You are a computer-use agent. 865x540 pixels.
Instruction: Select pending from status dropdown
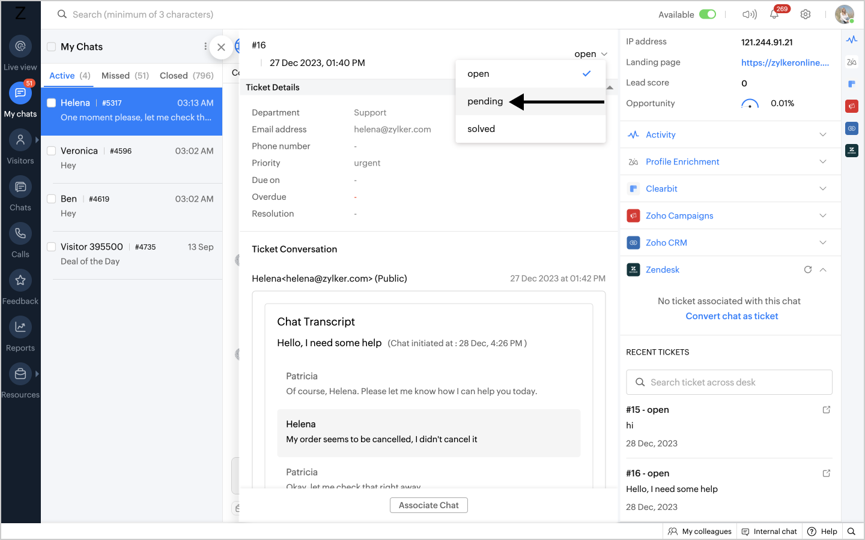pos(485,101)
